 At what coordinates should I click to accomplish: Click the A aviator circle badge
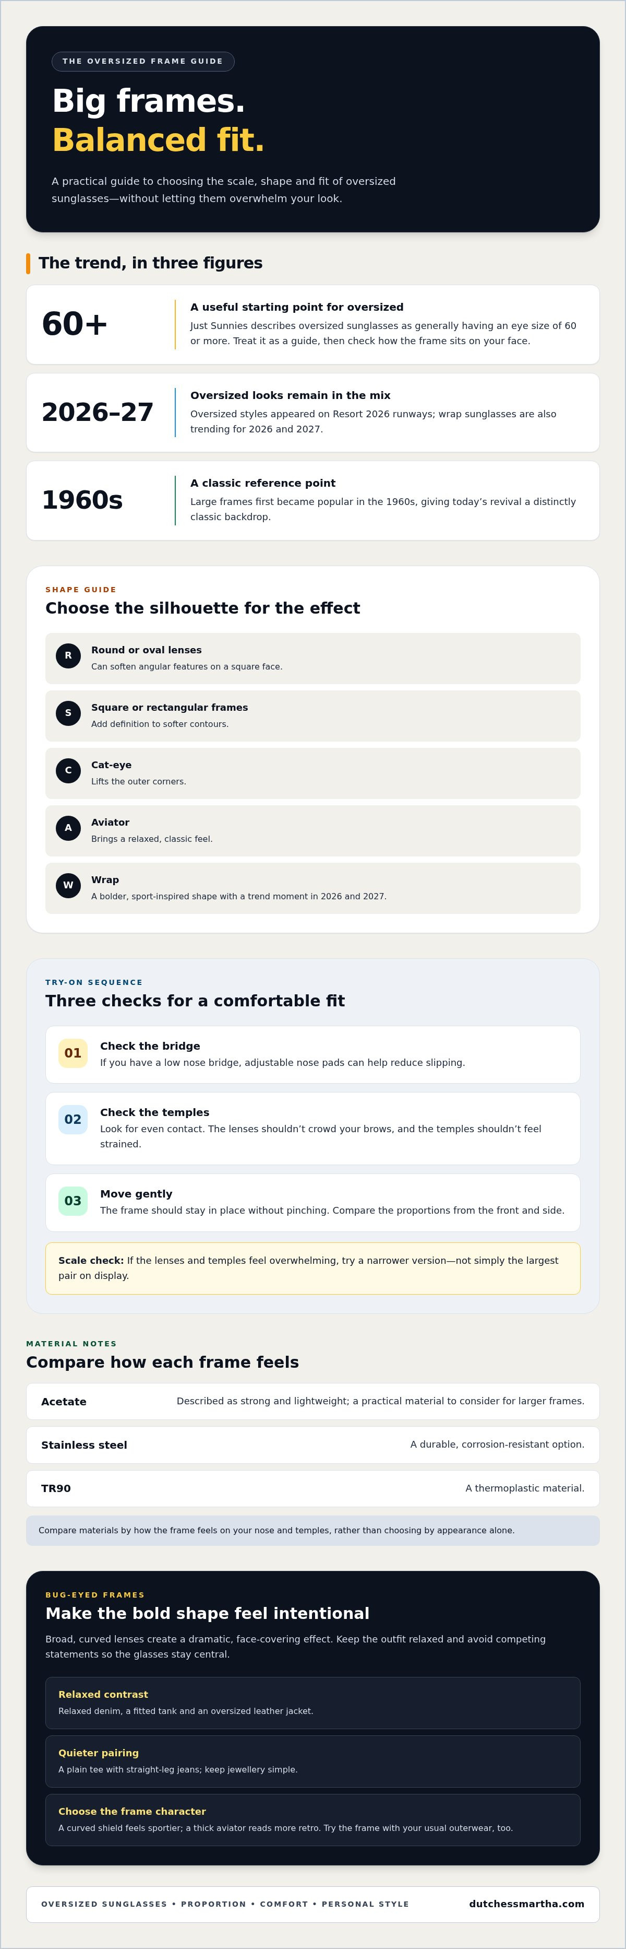68,828
